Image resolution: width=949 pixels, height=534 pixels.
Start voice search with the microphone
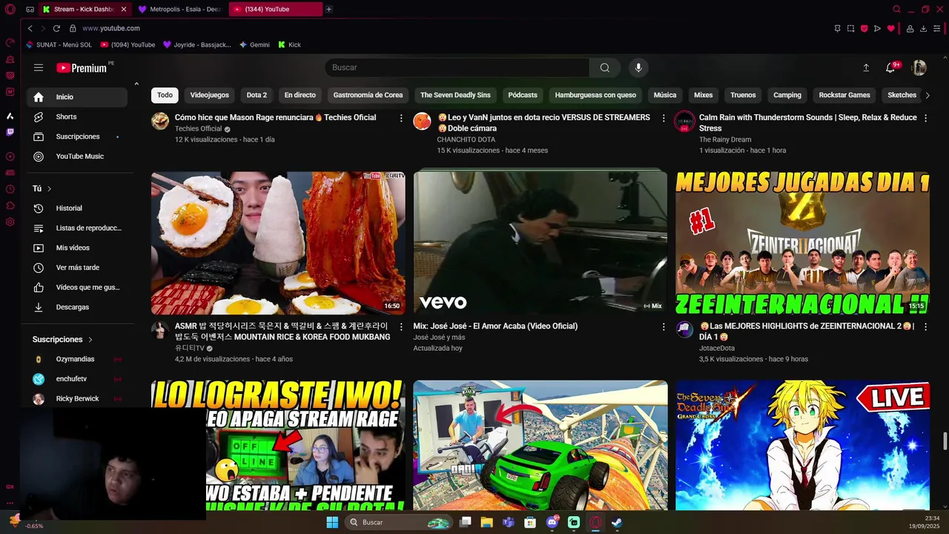(638, 67)
